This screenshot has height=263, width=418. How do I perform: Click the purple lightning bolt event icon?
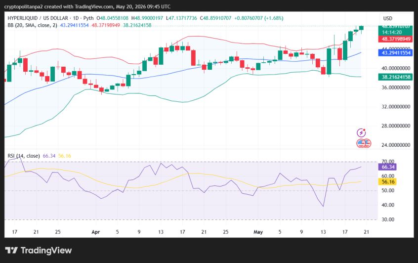click(361, 132)
